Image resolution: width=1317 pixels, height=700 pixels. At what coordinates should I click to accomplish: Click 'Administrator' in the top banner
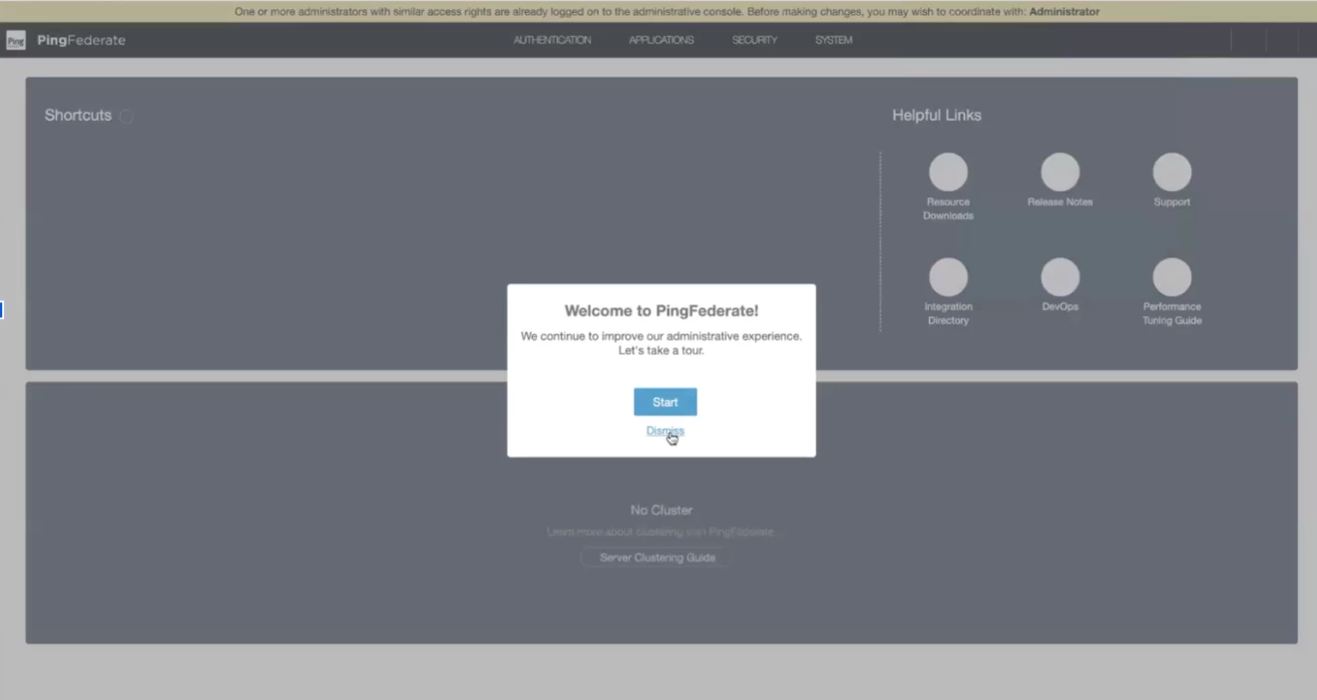1065,12
